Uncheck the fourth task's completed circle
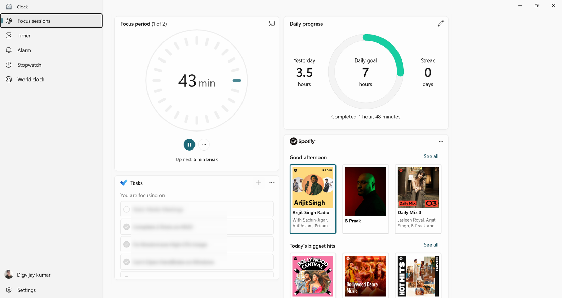This screenshot has width=562, height=298. (x=127, y=262)
